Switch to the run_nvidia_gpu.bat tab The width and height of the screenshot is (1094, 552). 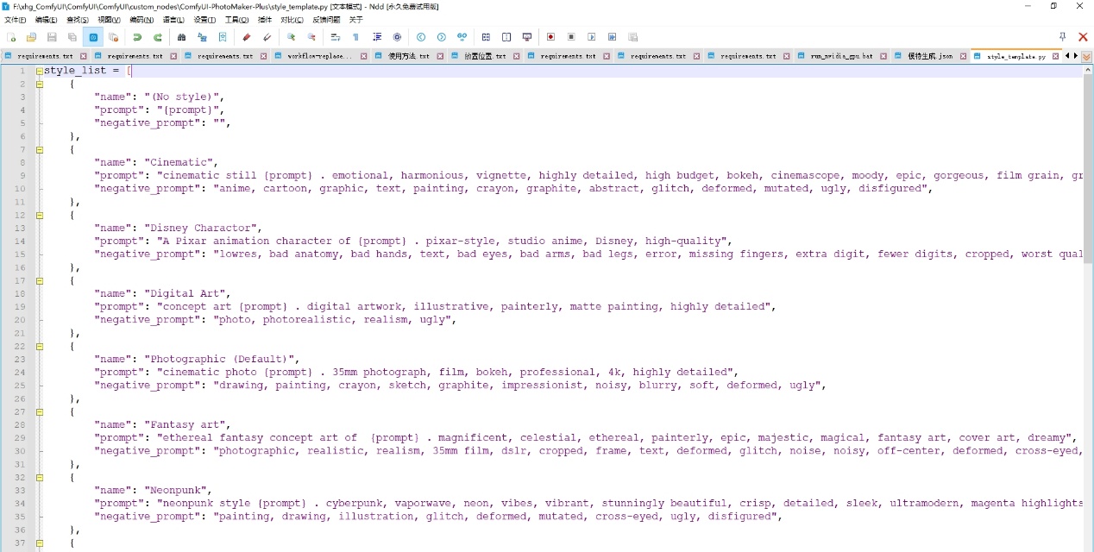(x=840, y=56)
